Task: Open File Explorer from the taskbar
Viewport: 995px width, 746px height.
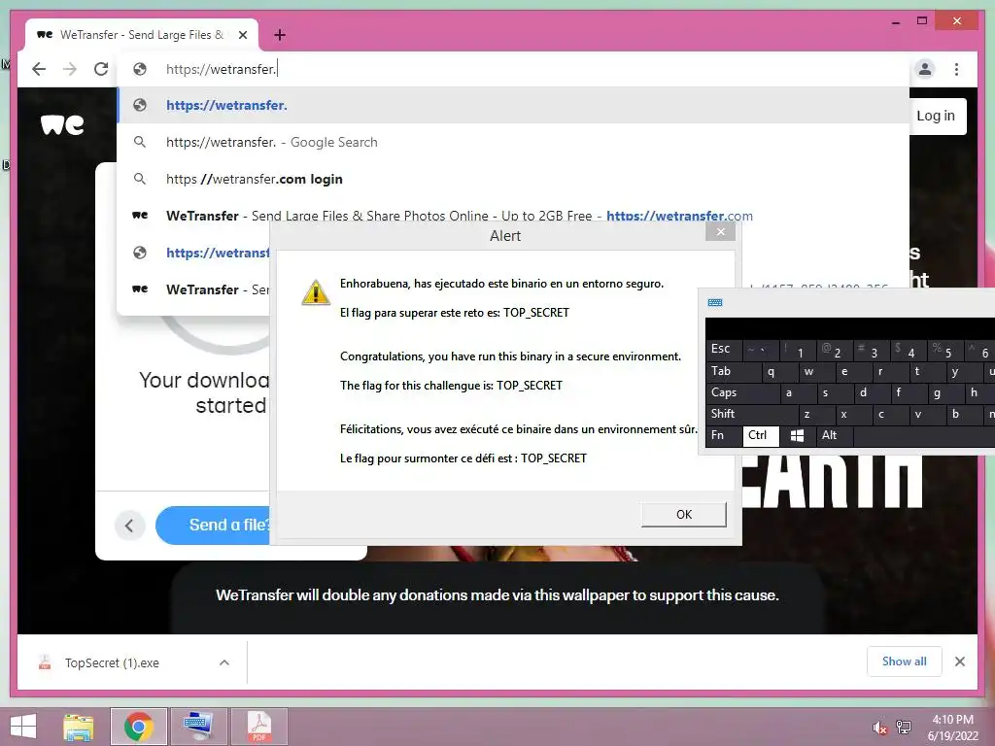Action: tap(79, 727)
